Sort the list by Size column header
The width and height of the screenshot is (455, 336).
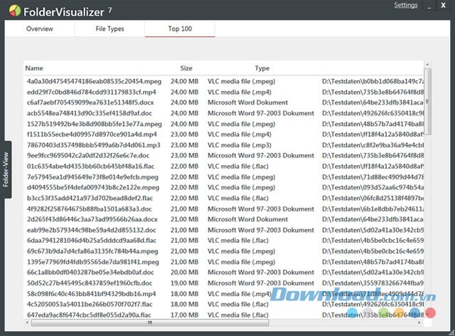[186, 68]
